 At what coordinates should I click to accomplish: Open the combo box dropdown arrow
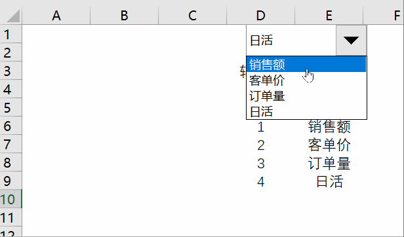pos(351,41)
